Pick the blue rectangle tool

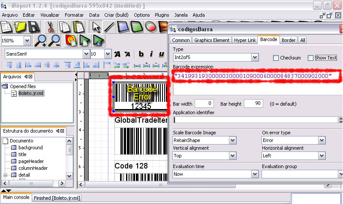123,27
